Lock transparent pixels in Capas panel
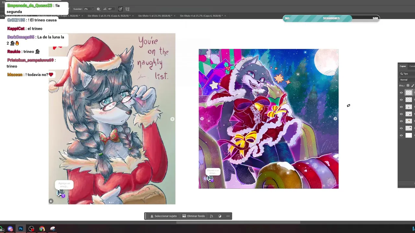The width and height of the screenshot is (415, 233). click(x=408, y=85)
